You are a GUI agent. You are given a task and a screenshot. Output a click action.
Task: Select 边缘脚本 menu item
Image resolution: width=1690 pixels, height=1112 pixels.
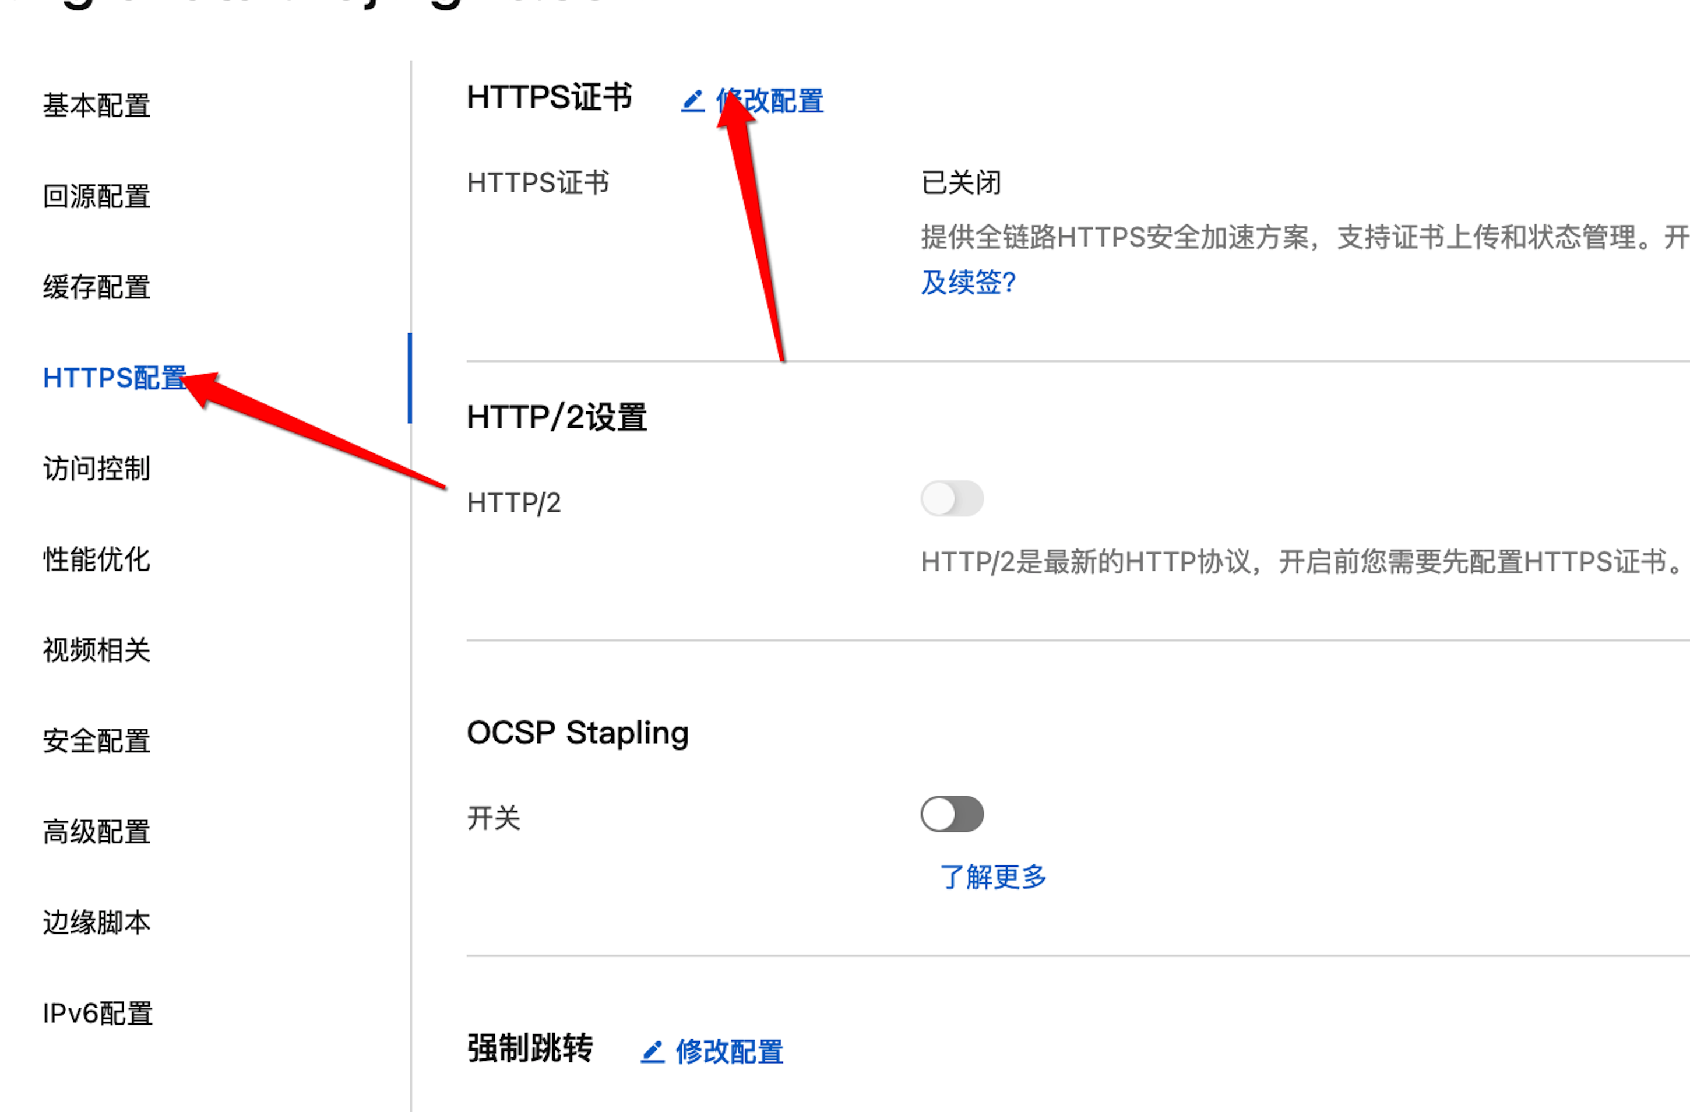coord(97,923)
